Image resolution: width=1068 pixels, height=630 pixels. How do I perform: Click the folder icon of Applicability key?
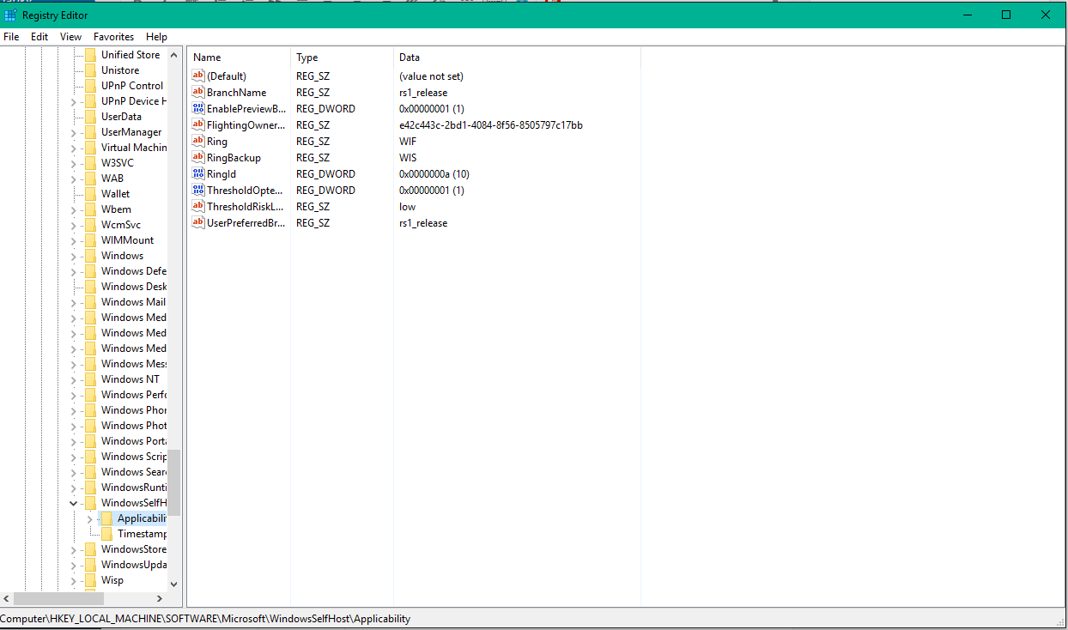coord(106,518)
